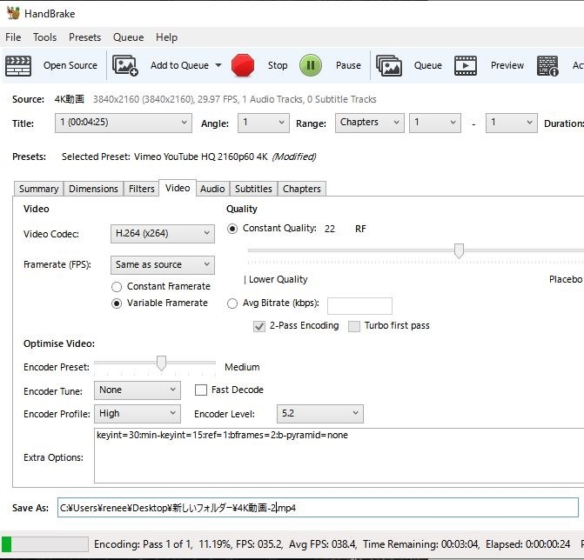Open the File menu
Viewport: 584px width, 560px height.
[13, 37]
